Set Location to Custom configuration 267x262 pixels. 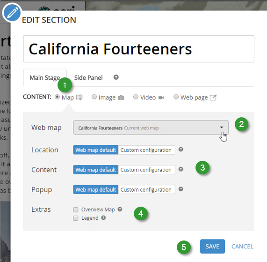(146, 150)
